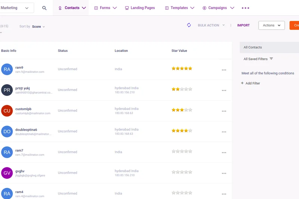Select All Contacts filter item

pyautogui.click(x=253, y=47)
